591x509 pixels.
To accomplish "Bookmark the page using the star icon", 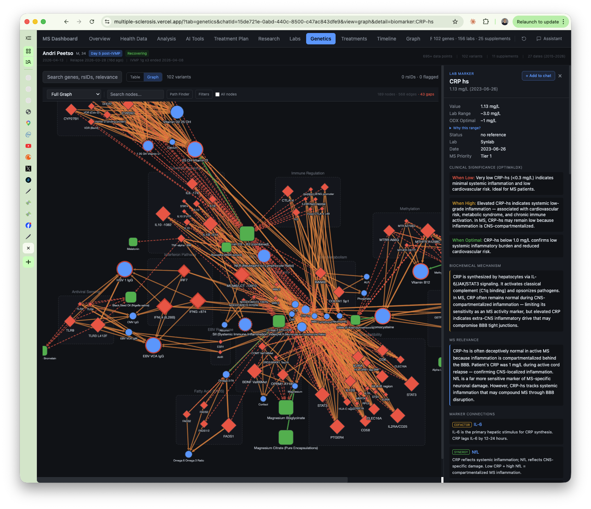I will pyautogui.click(x=455, y=22).
